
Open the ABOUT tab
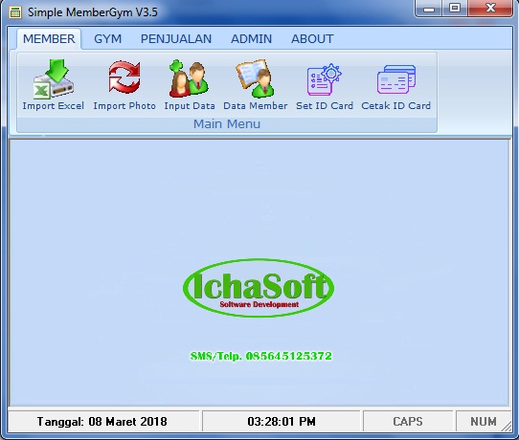click(x=312, y=39)
